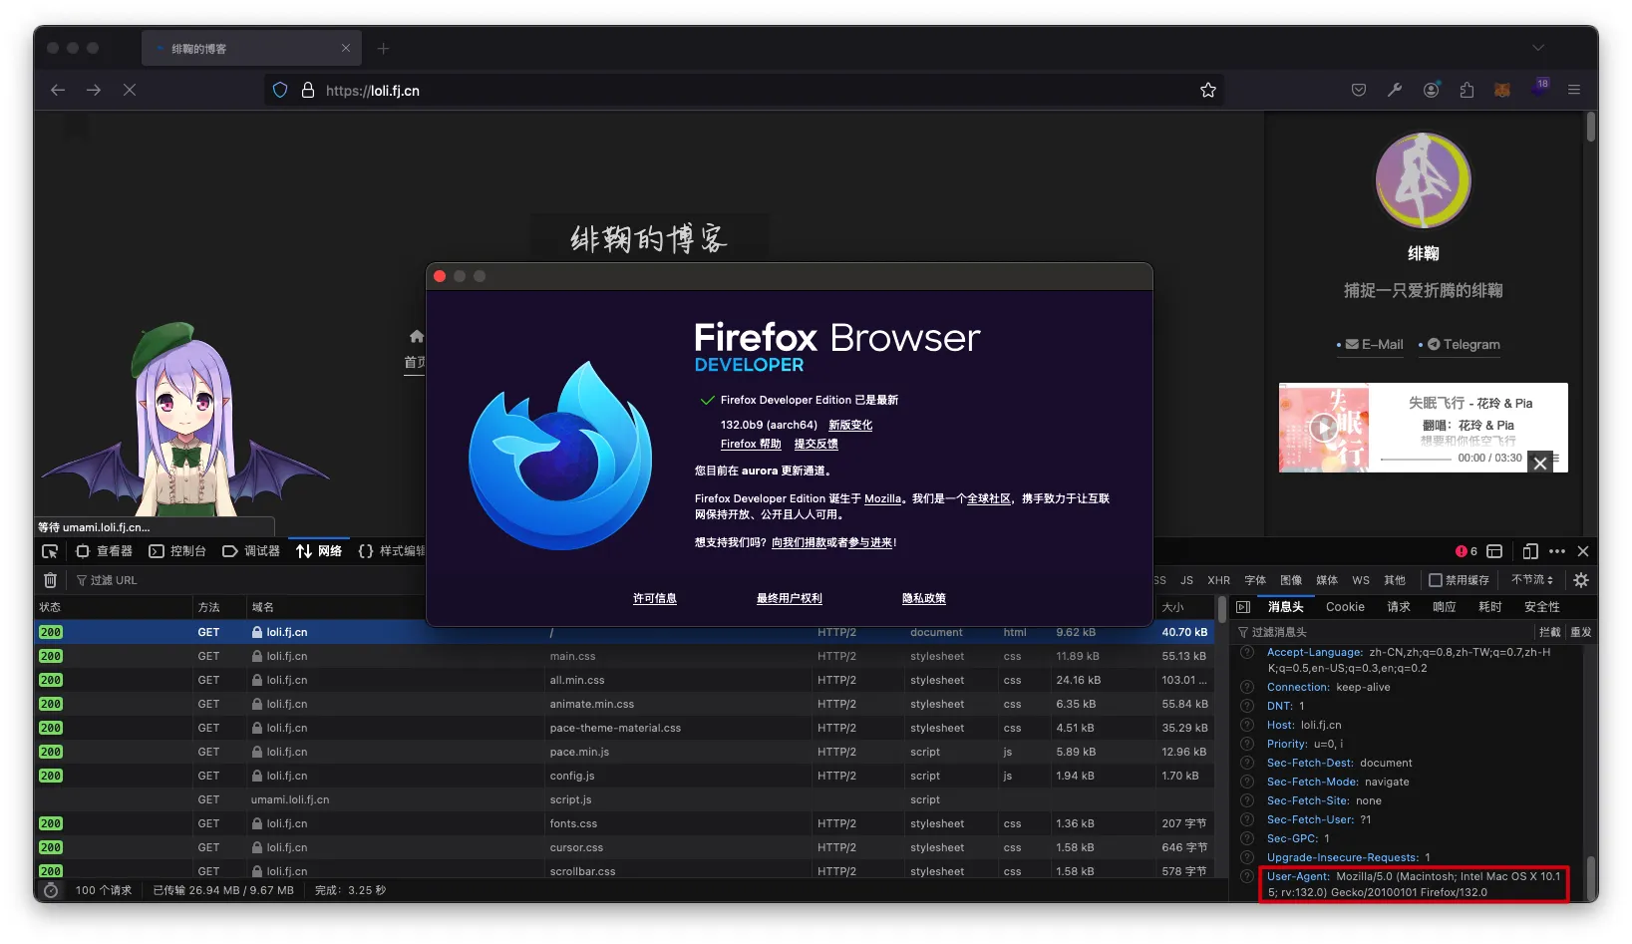
Task: Select the 网络 network tab
Action: [319, 551]
